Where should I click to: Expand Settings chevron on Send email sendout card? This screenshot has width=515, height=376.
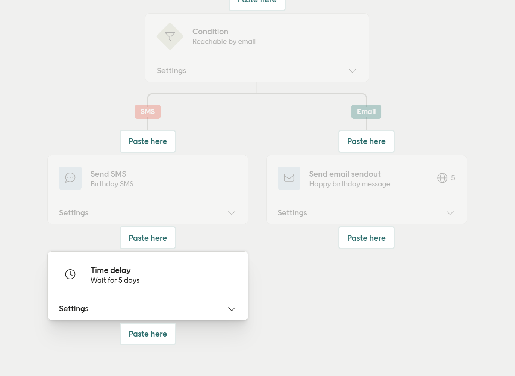pos(450,213)
